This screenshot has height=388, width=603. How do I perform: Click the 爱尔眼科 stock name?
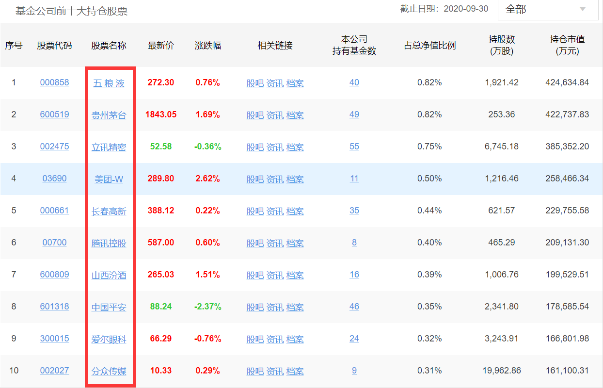[109, 339]
